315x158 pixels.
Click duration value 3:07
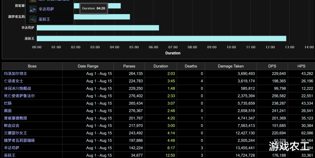click(171, 104)
